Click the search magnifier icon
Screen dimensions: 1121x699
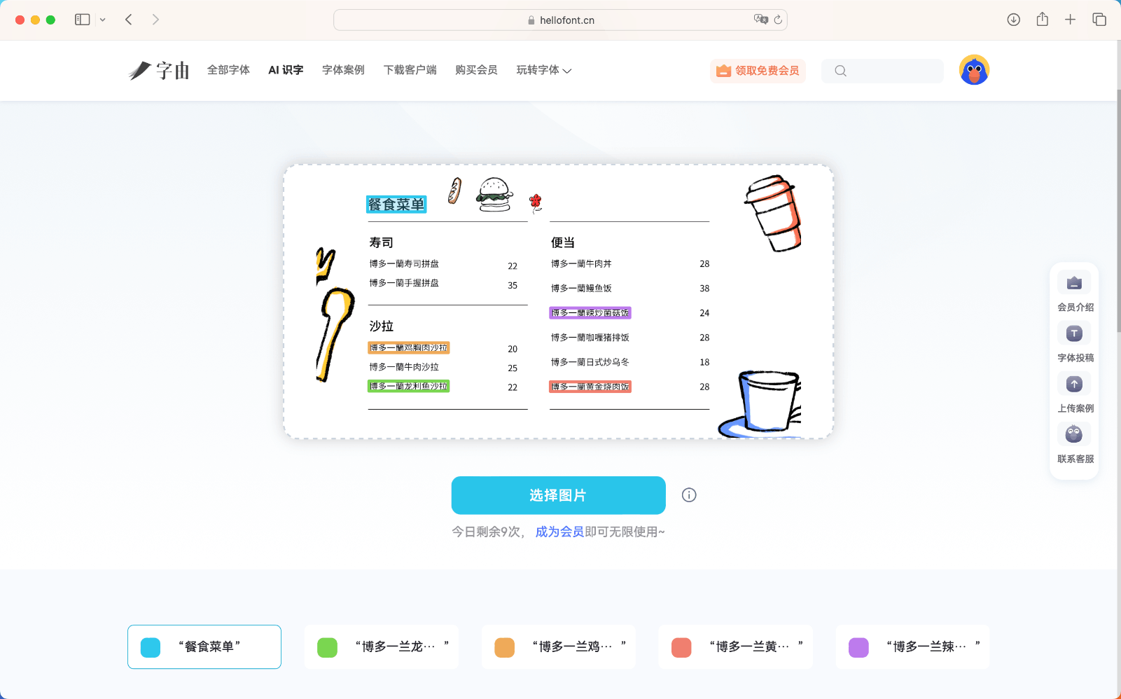(x=841, y=71)
